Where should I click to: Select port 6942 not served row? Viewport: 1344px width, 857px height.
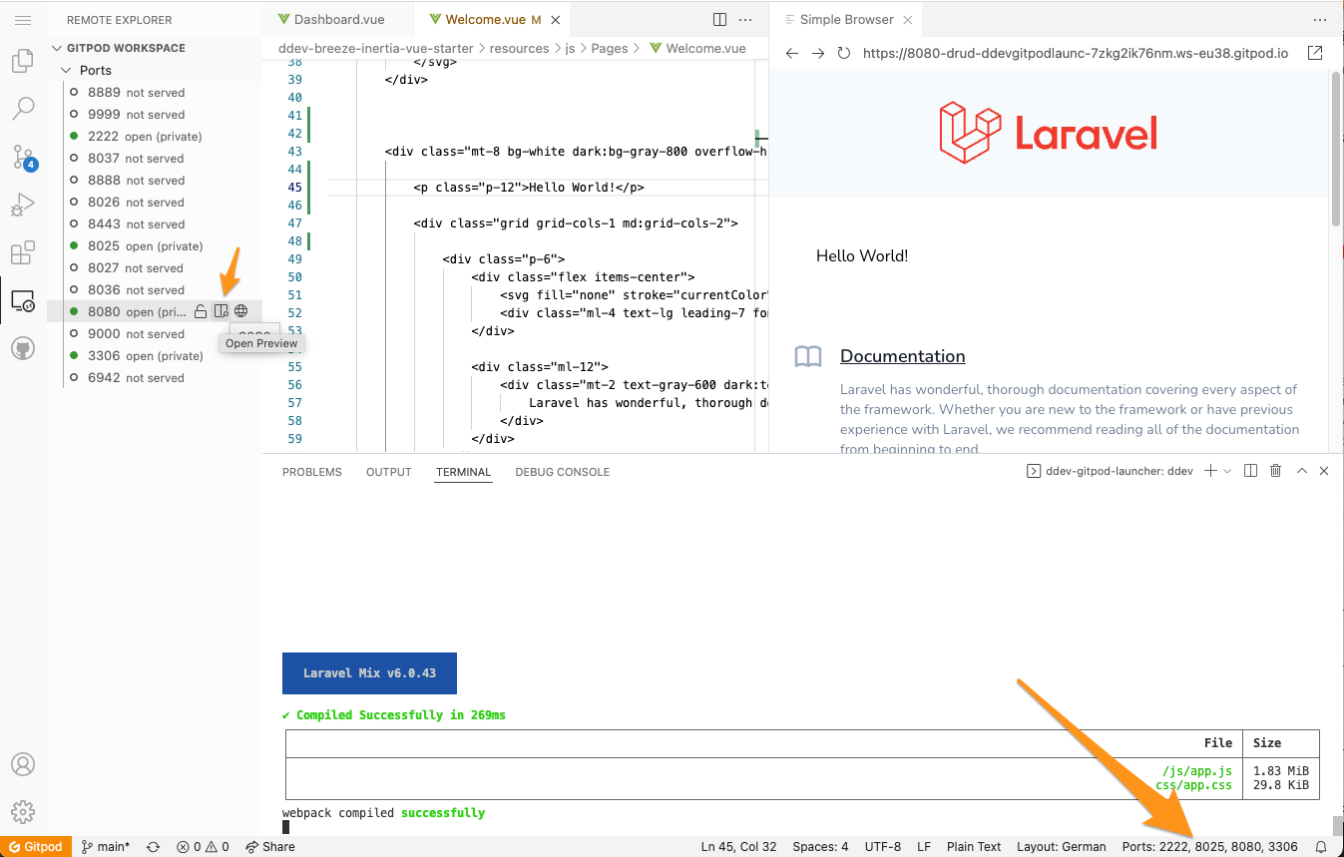(155, 378)
